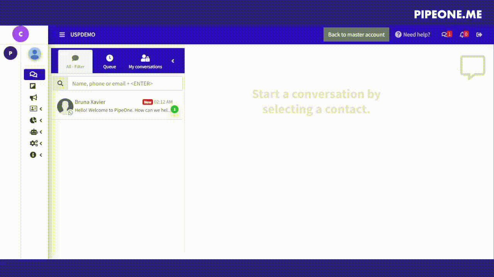Viewport: 494px width, 277px height.
Task: Open the chat notifications icon in top bar
Action: tap(446, 34)
